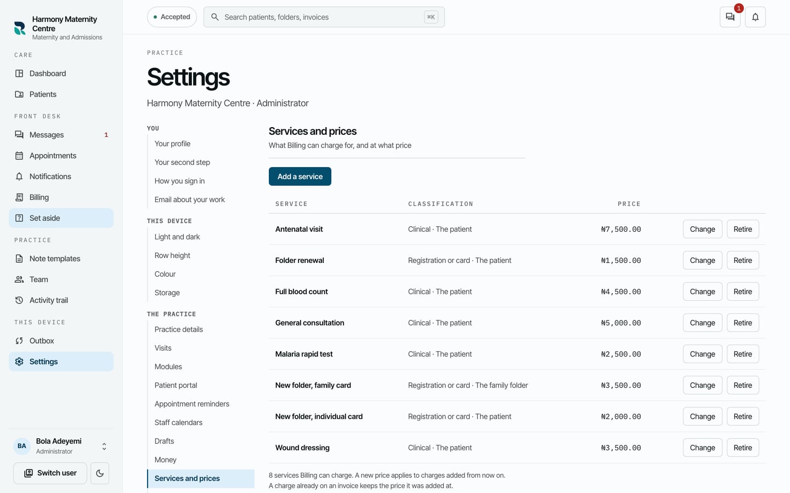Click the Harmony Maternity Centre logo icon

(x=20, y=28)
